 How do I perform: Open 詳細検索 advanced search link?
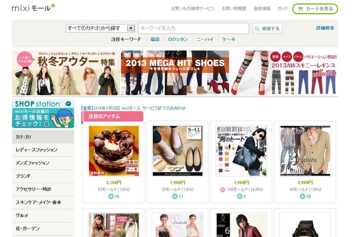click(325, 28)
